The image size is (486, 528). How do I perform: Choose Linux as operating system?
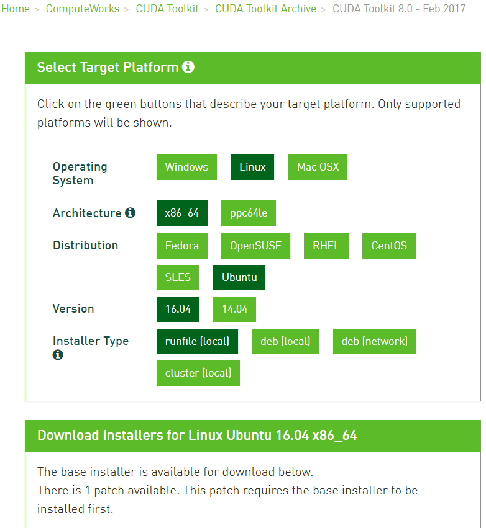pos(252,167)
